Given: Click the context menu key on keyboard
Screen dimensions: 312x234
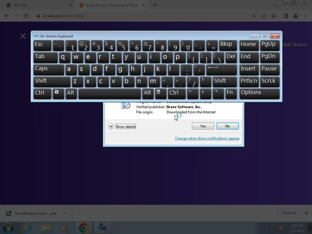Looking at the screenshot, I should pyautogui.click(x=161, y=94).
